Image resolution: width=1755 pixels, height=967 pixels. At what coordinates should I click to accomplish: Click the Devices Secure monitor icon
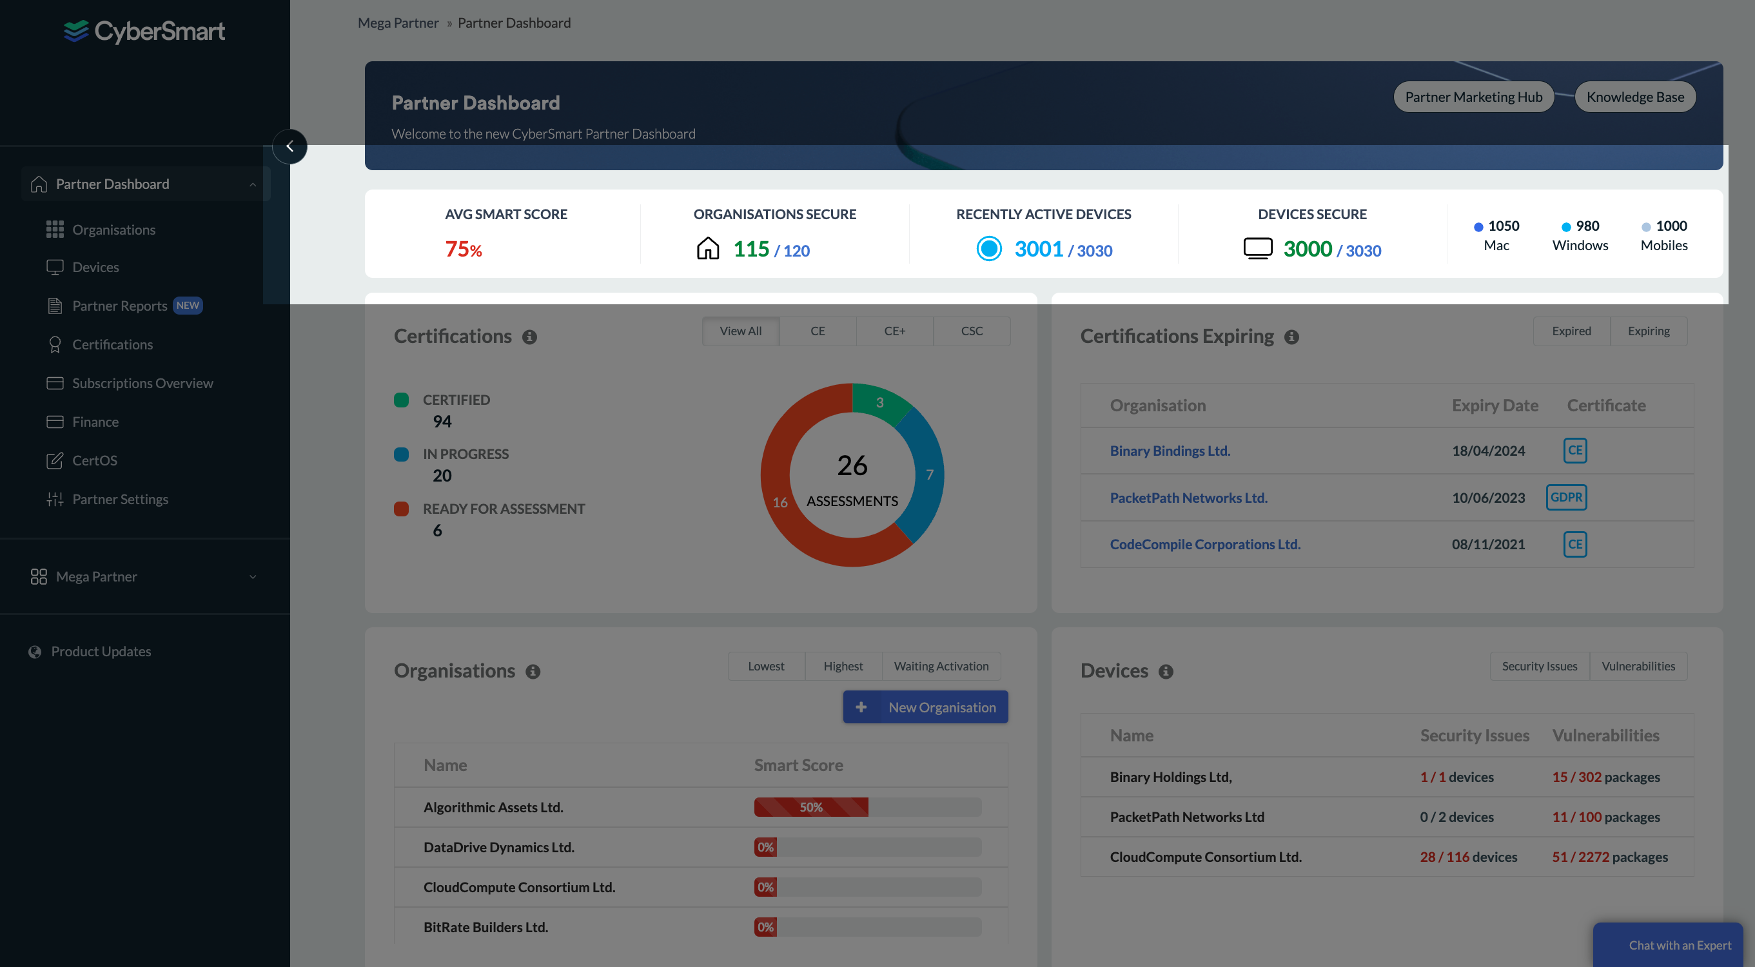[x=1258, y=249]
